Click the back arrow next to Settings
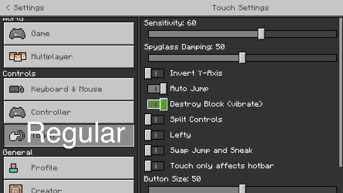 pos(8,8)
